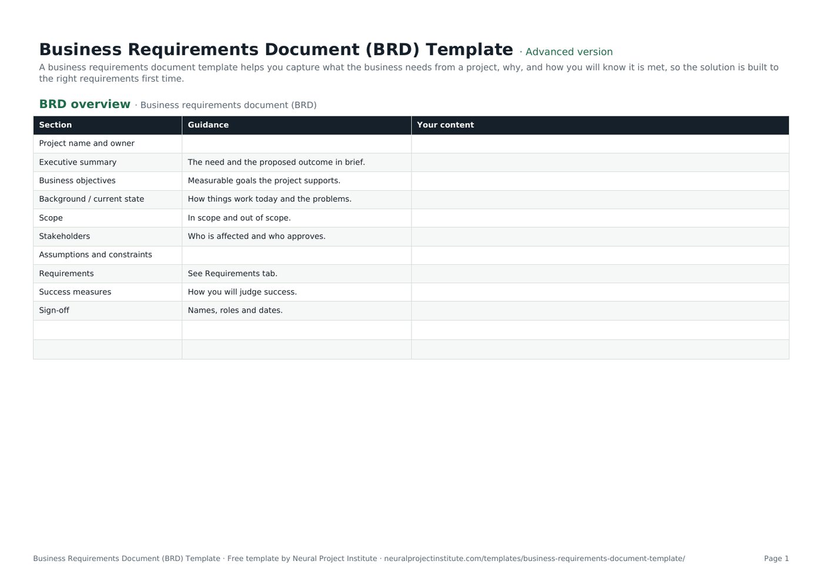823x581 pixels.
Task: Click the intro paragraph starting 'A business requirements document'
Action: 409,73
